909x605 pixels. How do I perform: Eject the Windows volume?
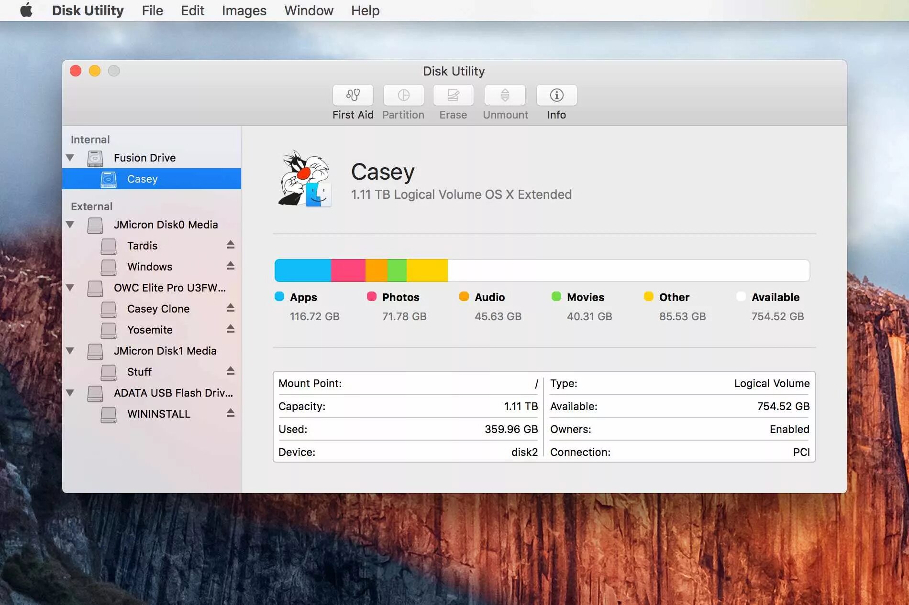point(231,266)
